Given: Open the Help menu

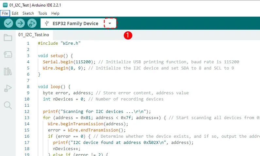Looking at the screenshot, I should 55,13.
